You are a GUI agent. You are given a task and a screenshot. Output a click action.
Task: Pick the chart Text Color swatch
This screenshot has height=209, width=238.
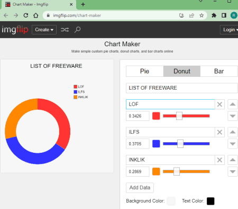coord(210,201)
